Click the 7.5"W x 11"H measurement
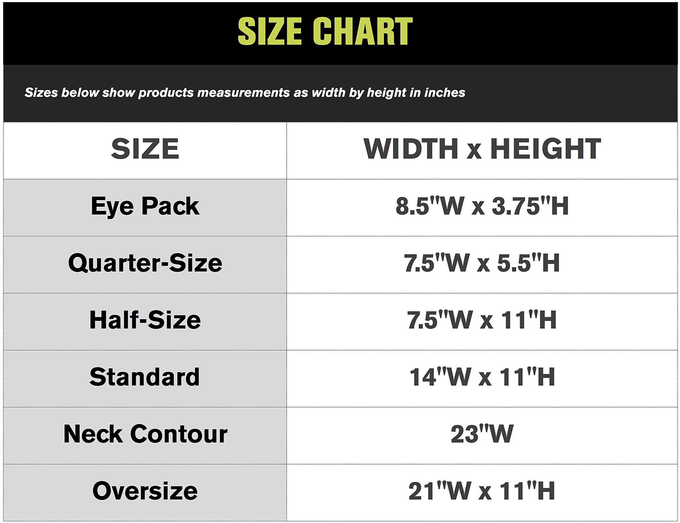 [x=482, y=320]
